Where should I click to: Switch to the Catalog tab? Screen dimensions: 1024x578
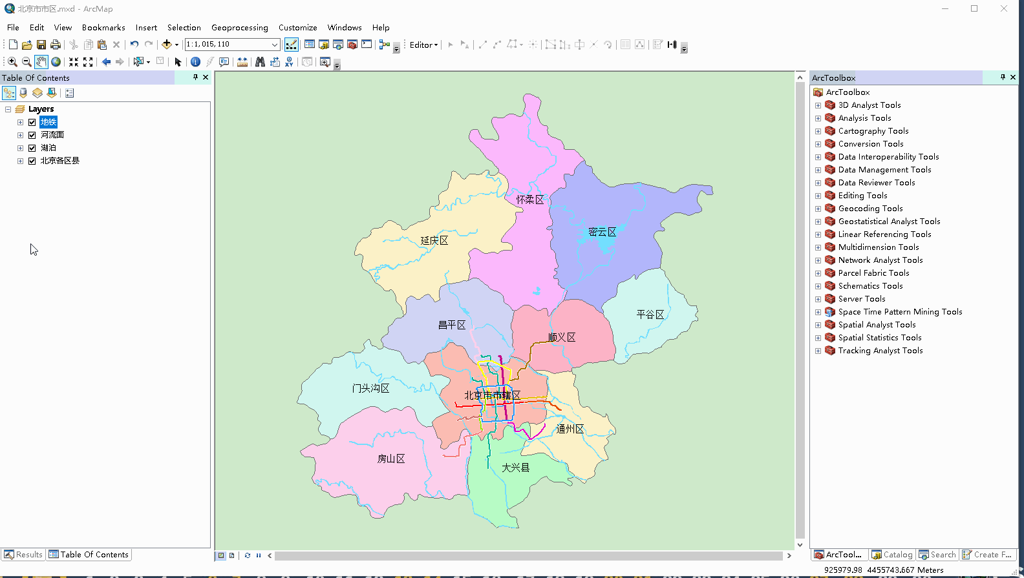point(892,555)
